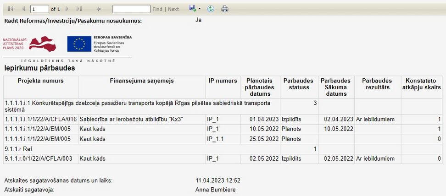This screenshot has width=446, height=196.
Task: Click the Next search link
Action: tap(173, 9)
